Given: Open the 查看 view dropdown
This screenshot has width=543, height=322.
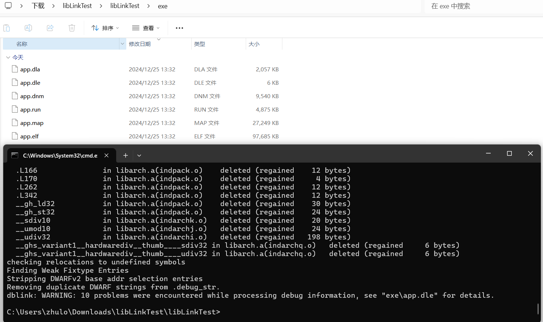Looking at the screenshot, I should click(146, 28).
